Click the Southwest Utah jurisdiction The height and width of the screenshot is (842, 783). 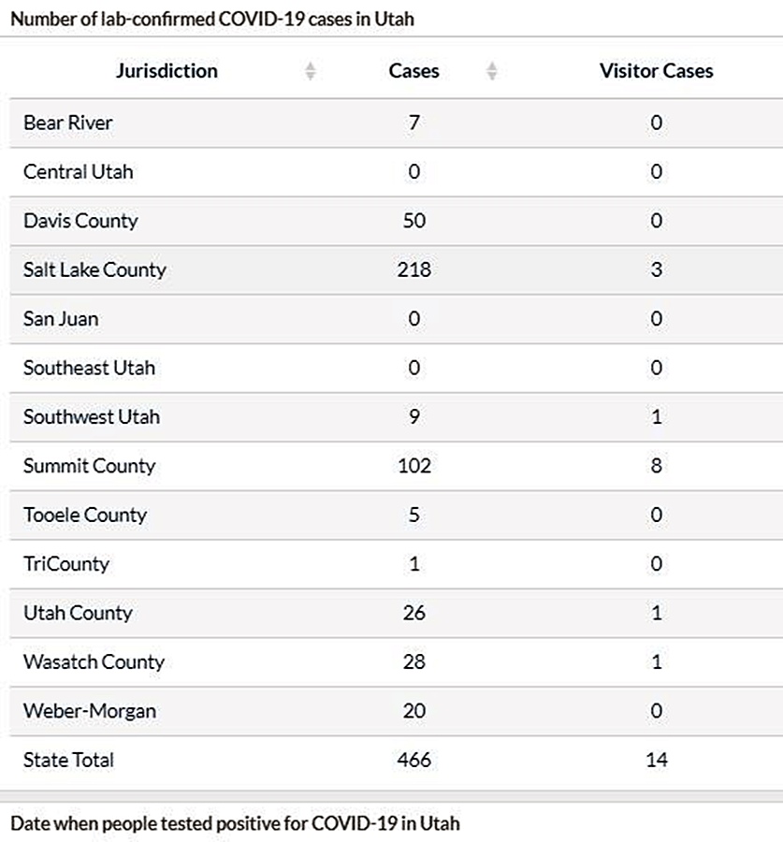click(x=92, y=416)
